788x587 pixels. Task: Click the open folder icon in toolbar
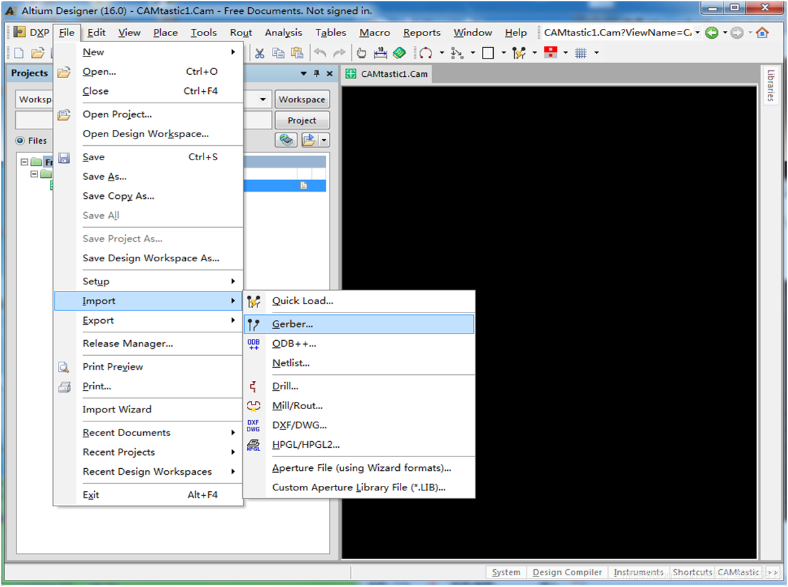(37, 53)
